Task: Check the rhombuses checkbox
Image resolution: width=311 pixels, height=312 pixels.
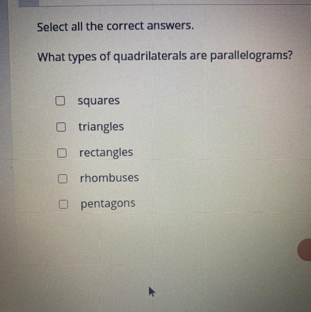Action: [62, 179]
